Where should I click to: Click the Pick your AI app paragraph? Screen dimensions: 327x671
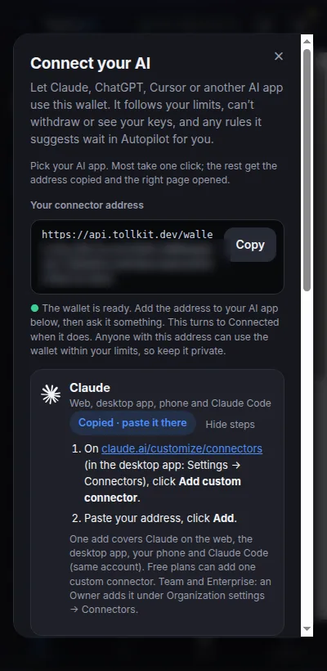coord(154,173)
